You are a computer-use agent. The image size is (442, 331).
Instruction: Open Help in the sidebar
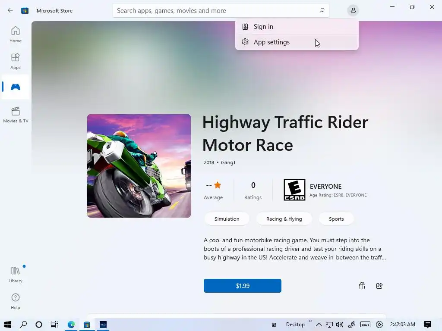pyautogui.click(x=16, y=301)
